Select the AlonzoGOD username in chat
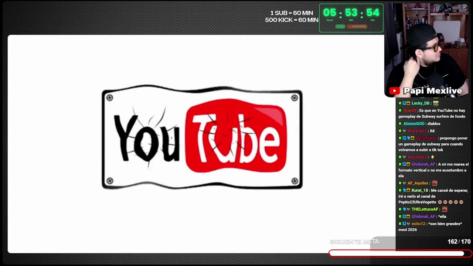Screen dimensions: 473x266 pos(414,124)
